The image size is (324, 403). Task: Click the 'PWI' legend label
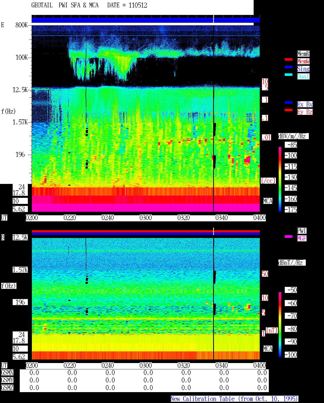[302, 231]
